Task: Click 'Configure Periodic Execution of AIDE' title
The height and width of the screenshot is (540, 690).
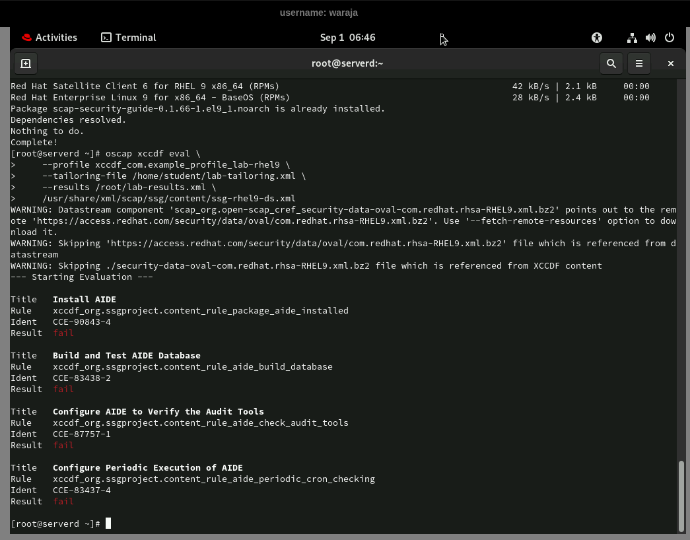Action: point(148,467)
